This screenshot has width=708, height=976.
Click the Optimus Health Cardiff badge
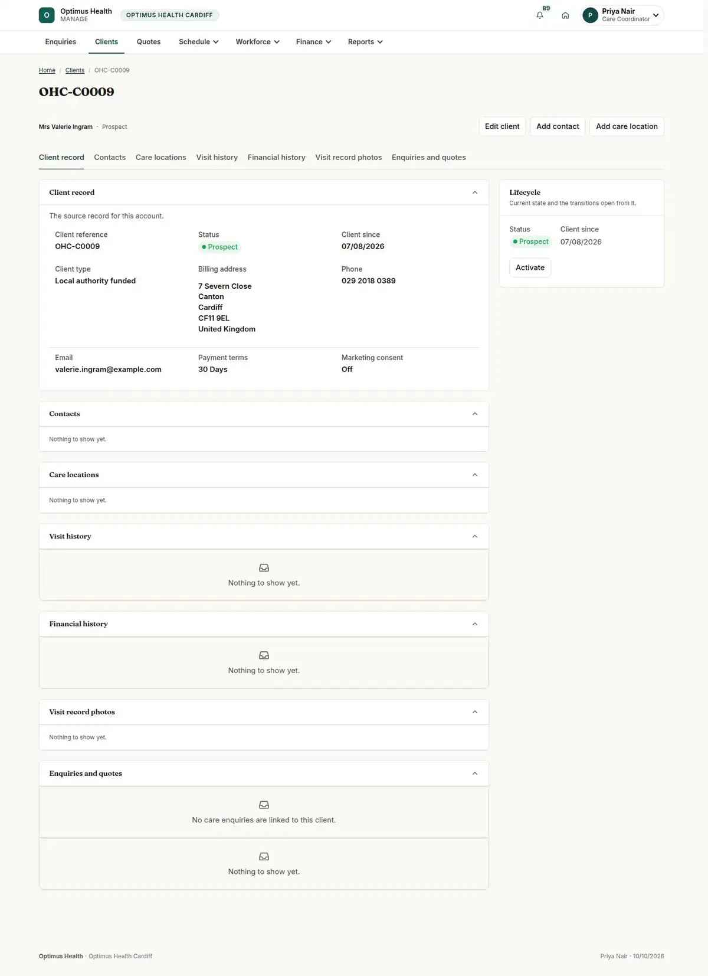tap(169, 15)
